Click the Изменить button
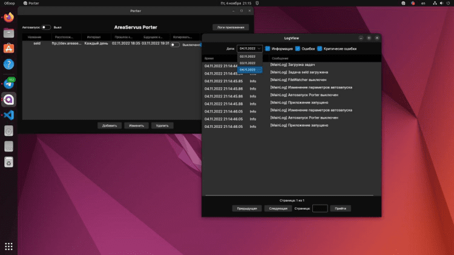 point(136,126)
